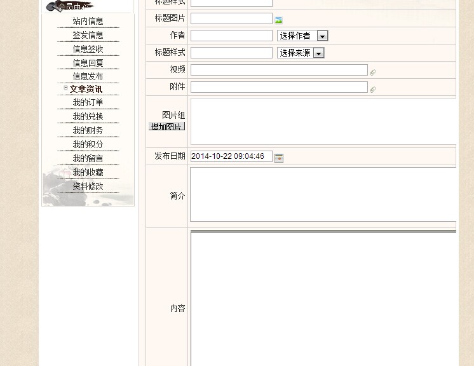Open 我的订单 in the member menu
The height and width of the screenshot is (366, 474).
(x=88, y=102)
